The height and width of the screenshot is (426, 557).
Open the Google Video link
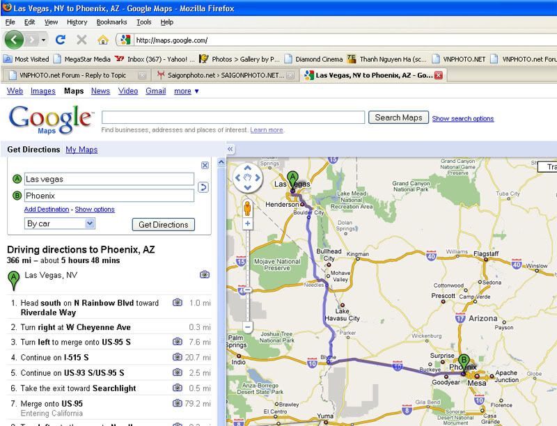[x=128, y=91]
